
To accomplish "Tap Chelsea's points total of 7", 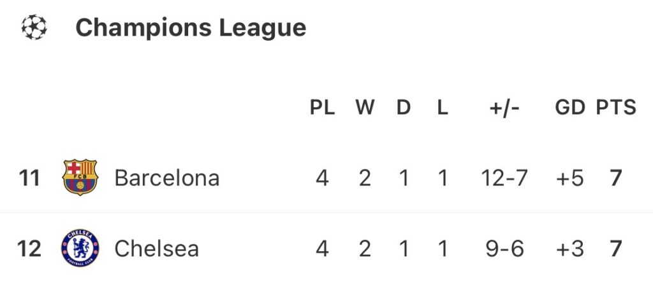I will (615, 249).
